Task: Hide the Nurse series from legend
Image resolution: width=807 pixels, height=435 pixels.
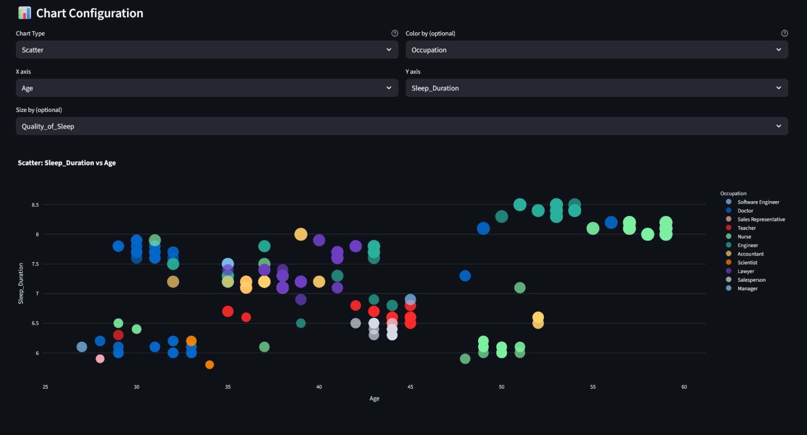Action: click(x=744, y=236)
